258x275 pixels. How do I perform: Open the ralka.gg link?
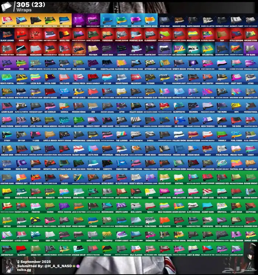click(24, 270)
